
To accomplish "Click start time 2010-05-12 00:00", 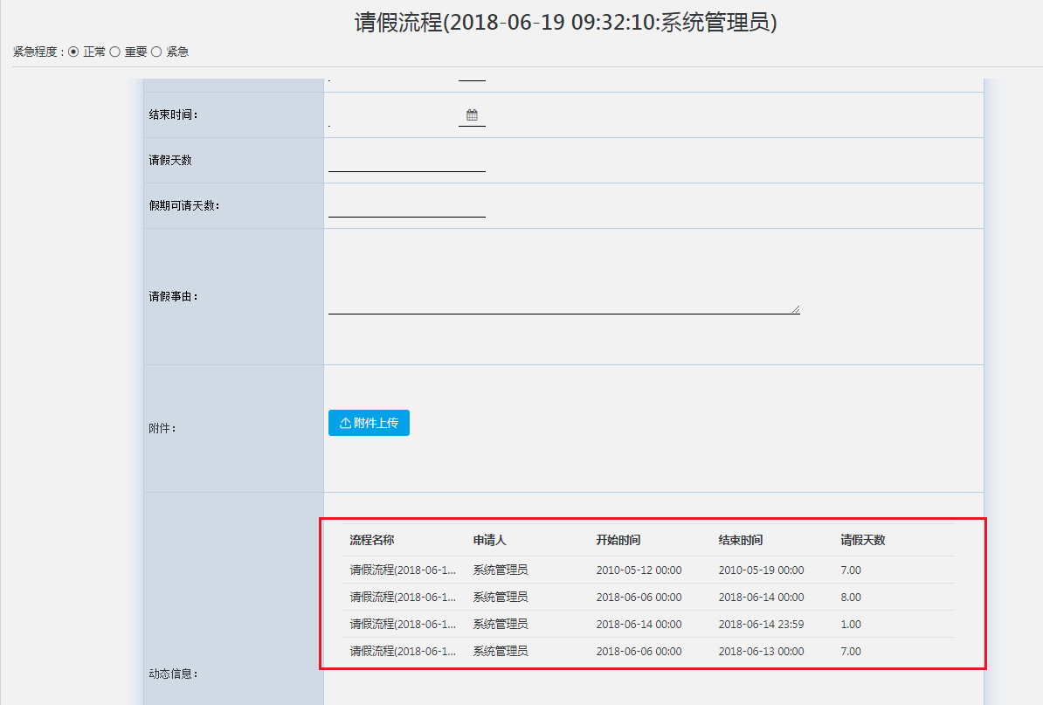I will tap(639, 570).
